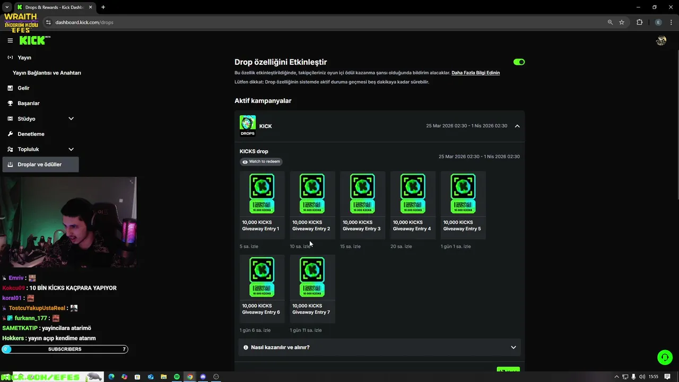This screenshot has height=382, width=679.
Task: Click chat message from SAMETKATIP
Action: pos(47,328)
